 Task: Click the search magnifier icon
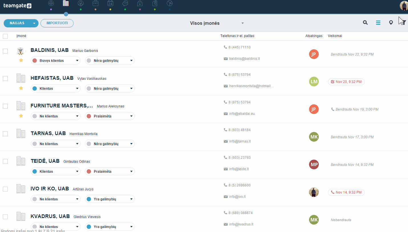click(365, 23)
